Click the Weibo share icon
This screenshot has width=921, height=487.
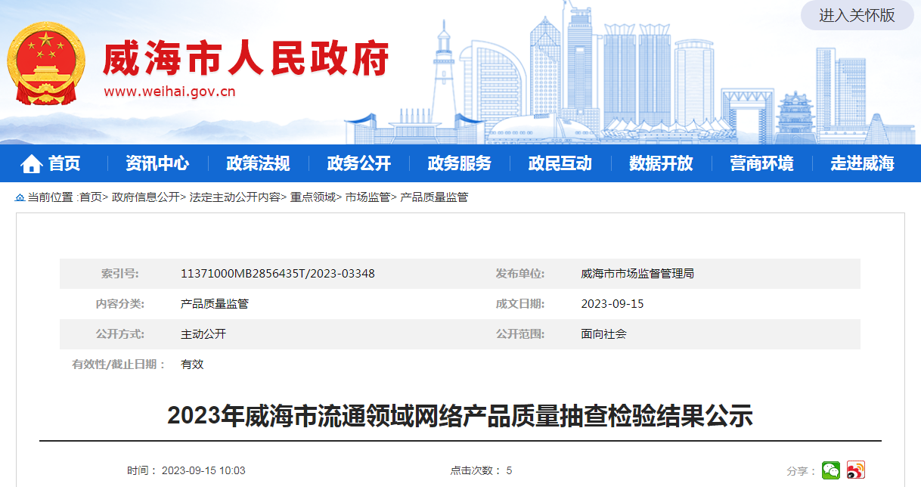(855, 470)
